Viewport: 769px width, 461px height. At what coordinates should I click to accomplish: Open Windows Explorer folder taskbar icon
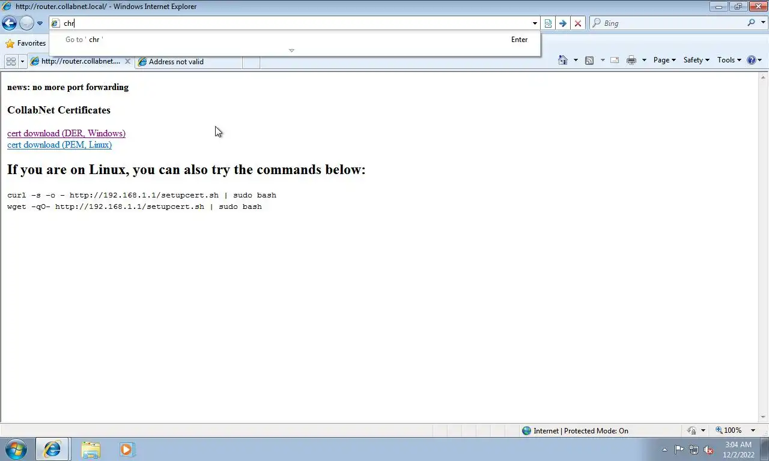click(x=91, y=449)
